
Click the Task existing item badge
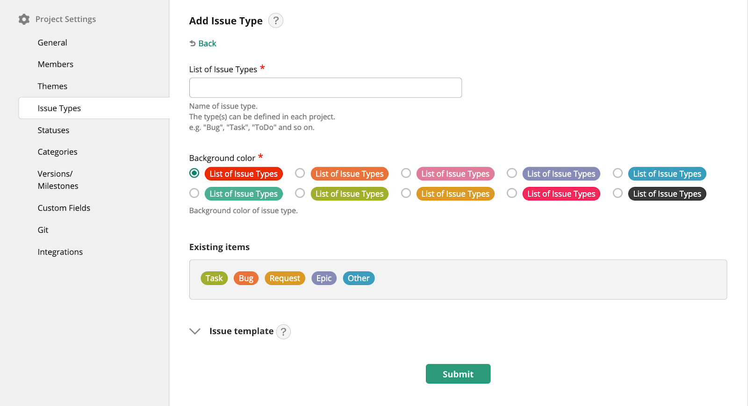pyautogui.click(x=214, y=278)
